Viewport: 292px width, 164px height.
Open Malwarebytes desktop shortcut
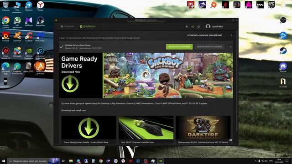tap(40, 36)
